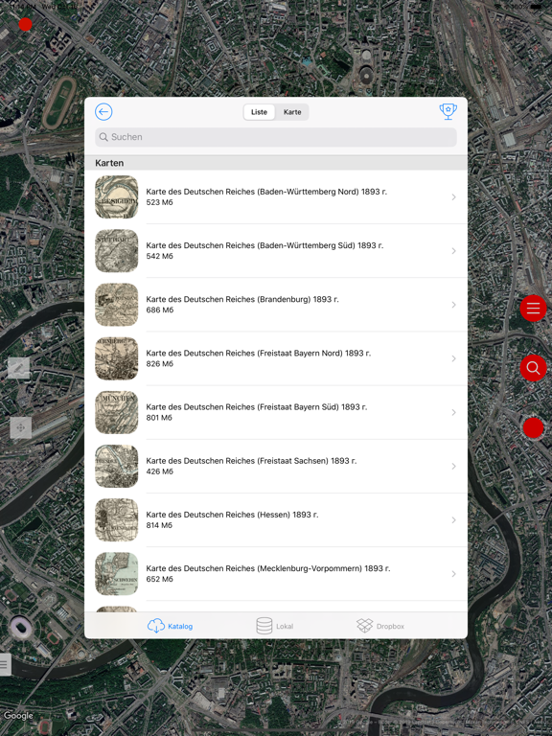Switch to Liste view
Image resolution: width=552 pixels, height=736 pixels.
click(x=259, y=112)
